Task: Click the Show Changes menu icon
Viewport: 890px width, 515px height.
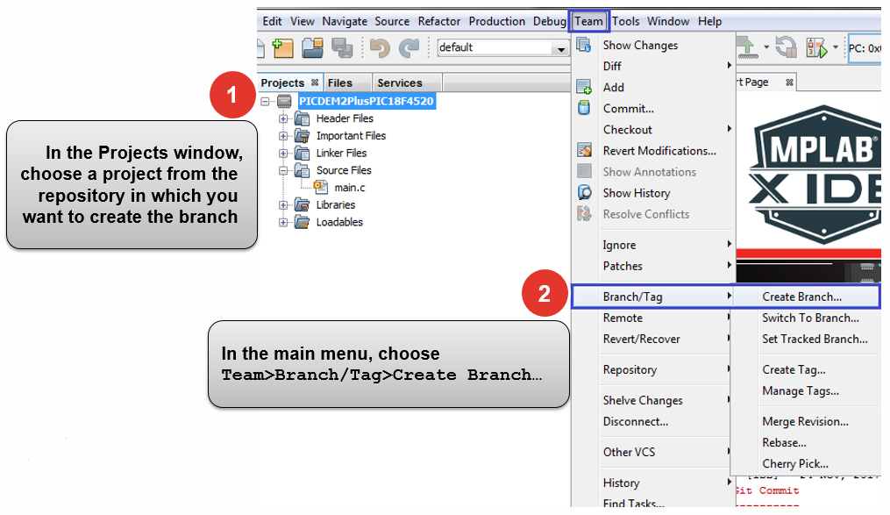Action: 584,45
